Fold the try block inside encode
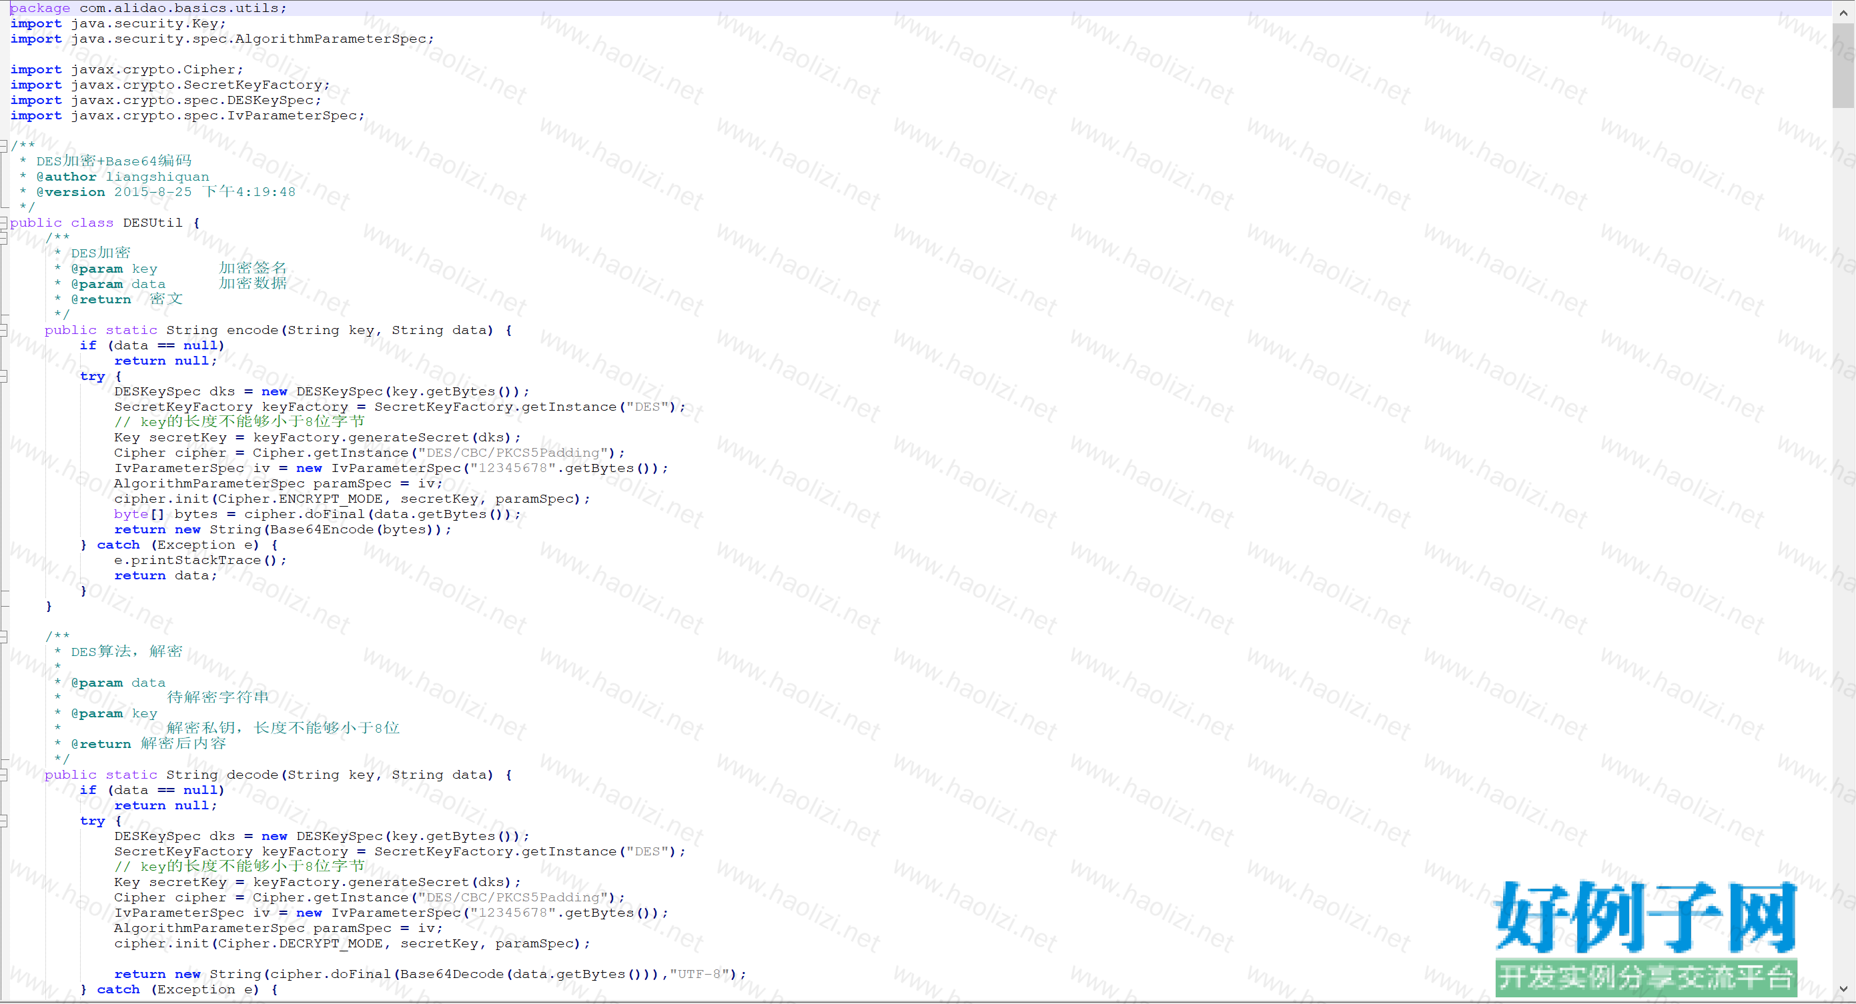Viewport: 1856px width, 1004px height. (x=3, y=376)
